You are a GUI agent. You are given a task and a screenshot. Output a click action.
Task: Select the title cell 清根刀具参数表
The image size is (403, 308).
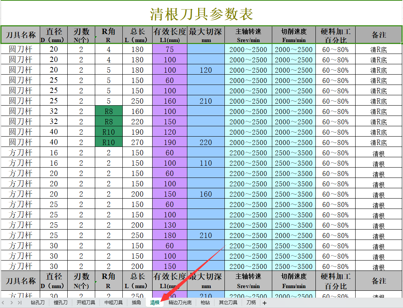(201, 14)
